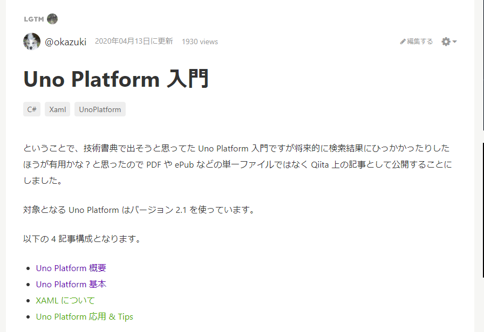
Task: Select the UnoPlatform tag
Action: (100, 109)
